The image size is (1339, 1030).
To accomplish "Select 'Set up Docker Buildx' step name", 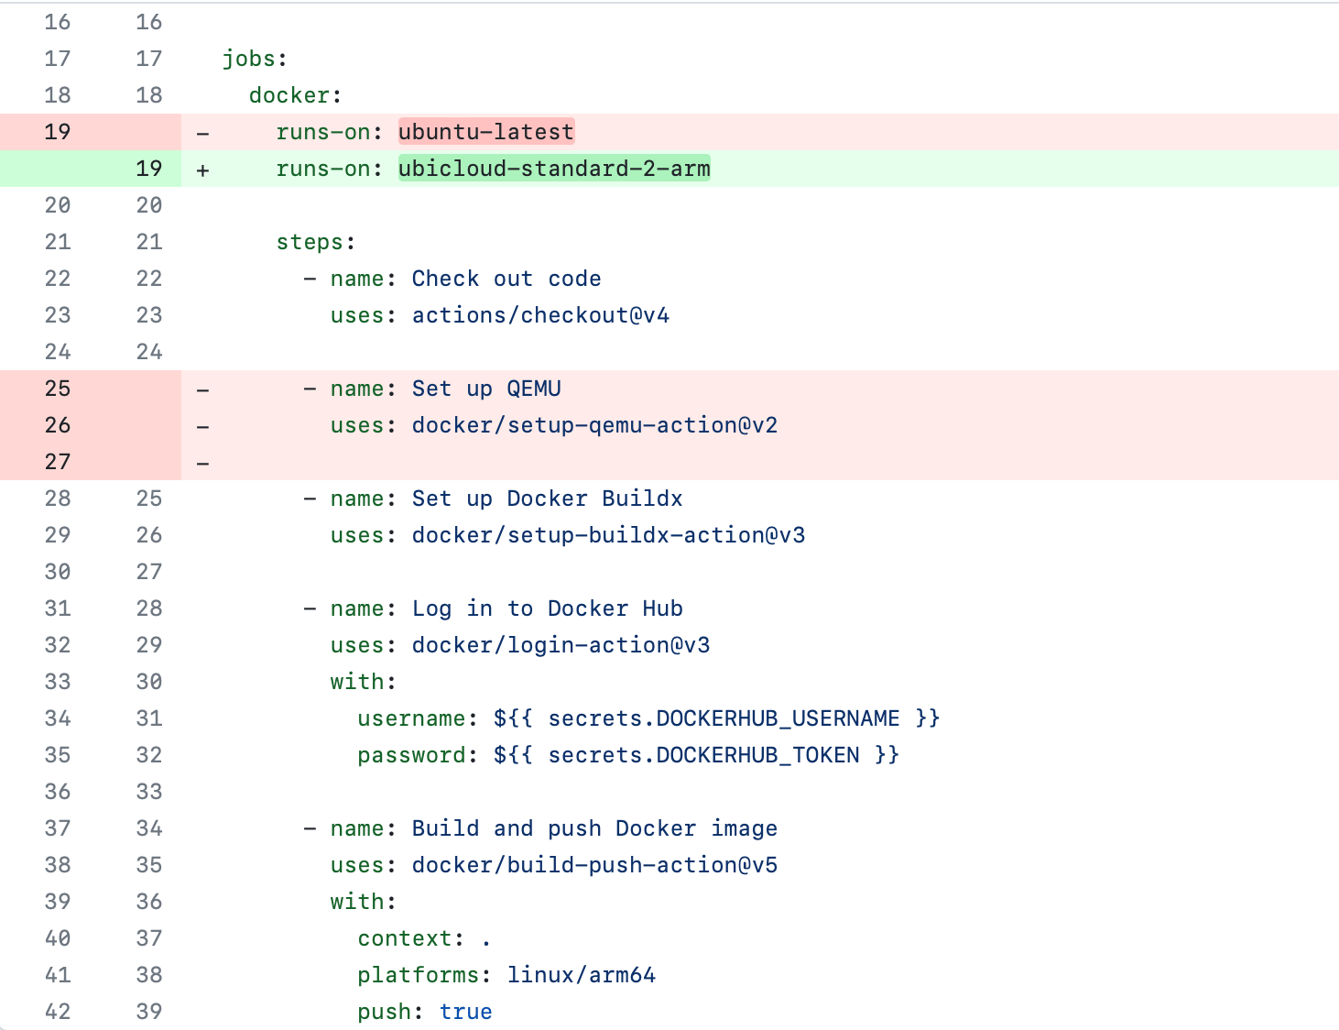I will tap(547, 499).
